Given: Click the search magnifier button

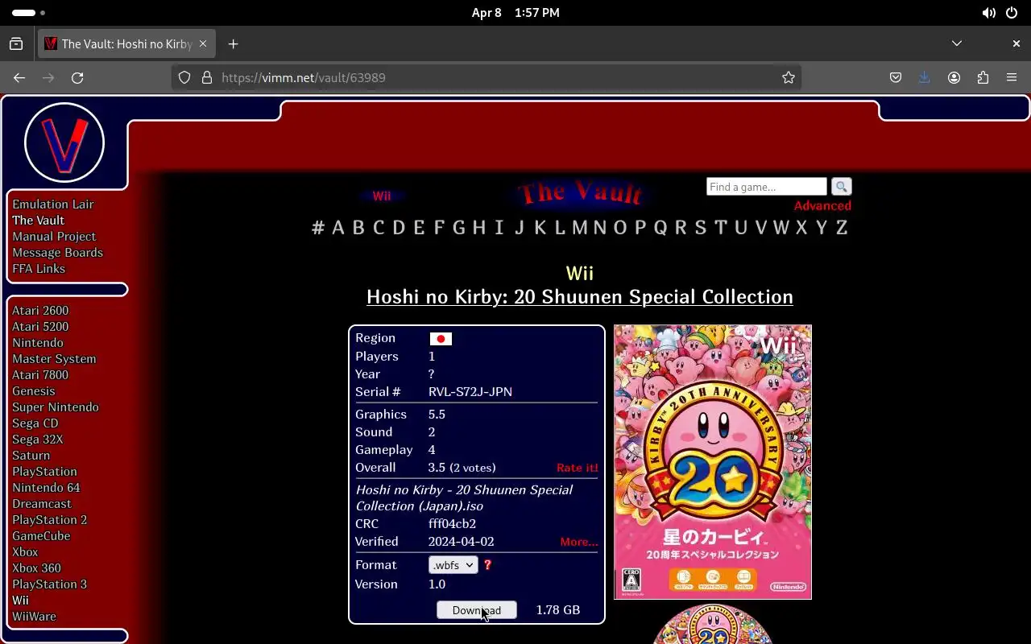Looking at the screenshot, I should (x=841, y=187).
